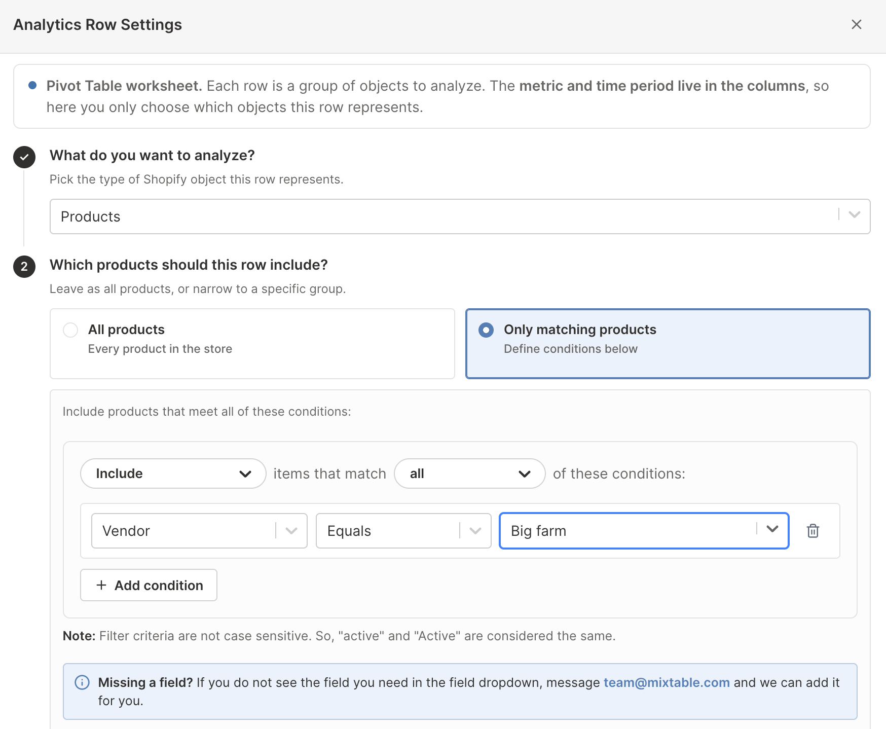Screen dimensions: 886x729
Task: Open the Vendor field dropdown
Action: click(199, 531)
